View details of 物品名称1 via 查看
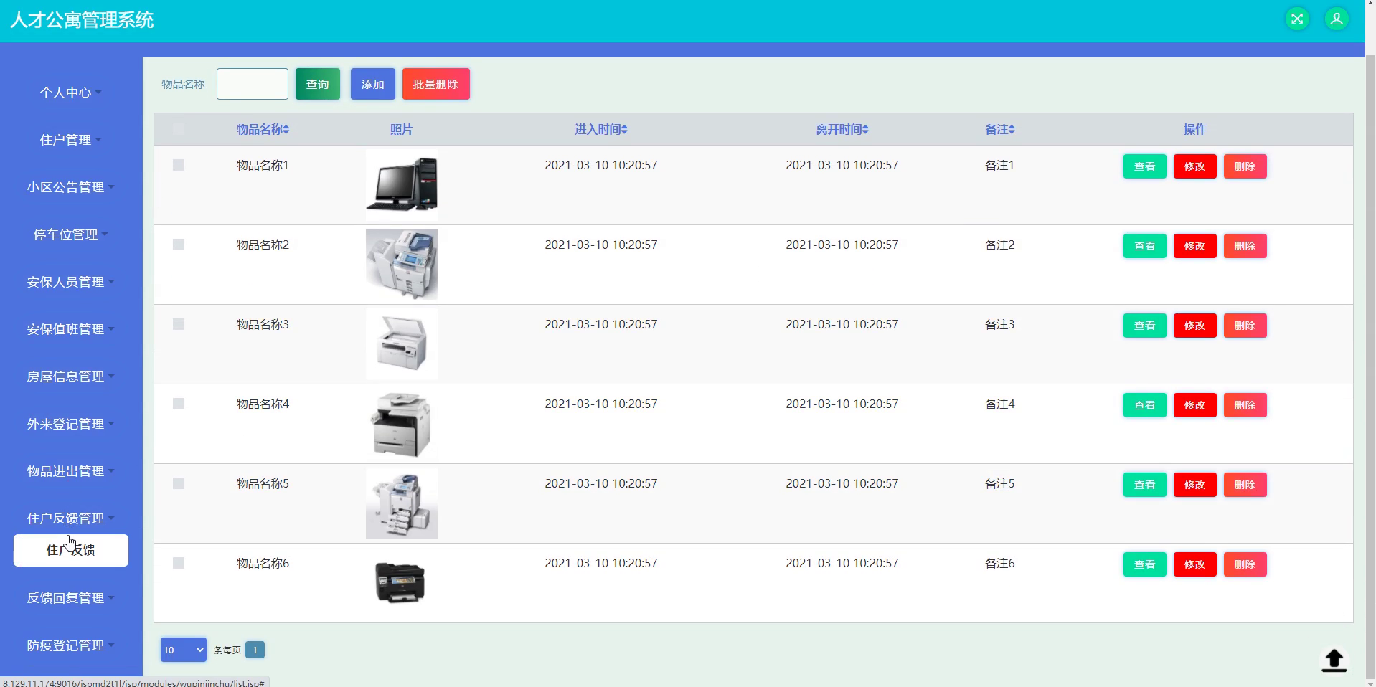Image resolution: width=1376 pixels, height=687 pixels. [1145, 166]
